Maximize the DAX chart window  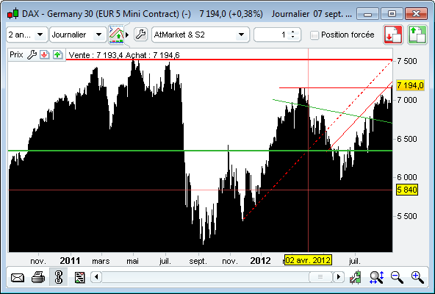(392, 14)
